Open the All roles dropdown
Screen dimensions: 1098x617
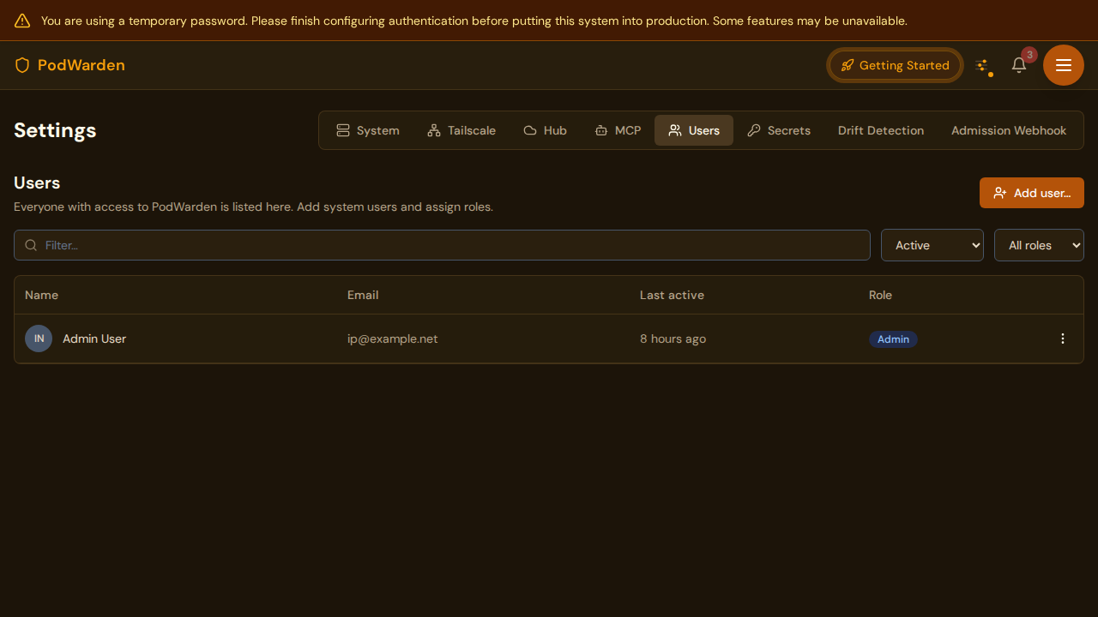[x=1039, y=245]
